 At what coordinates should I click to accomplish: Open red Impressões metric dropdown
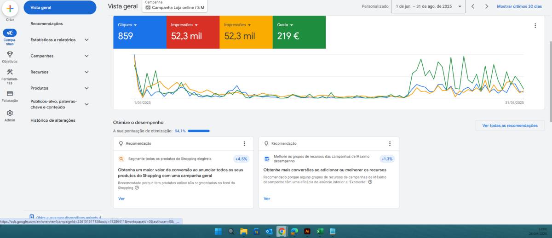pos(184,25)
